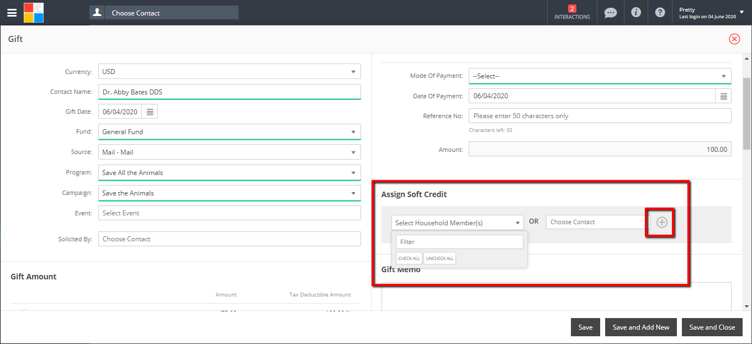Click the Assign Soft Credit heading
The width and height of the screenshot is (752, 344).
414,194
